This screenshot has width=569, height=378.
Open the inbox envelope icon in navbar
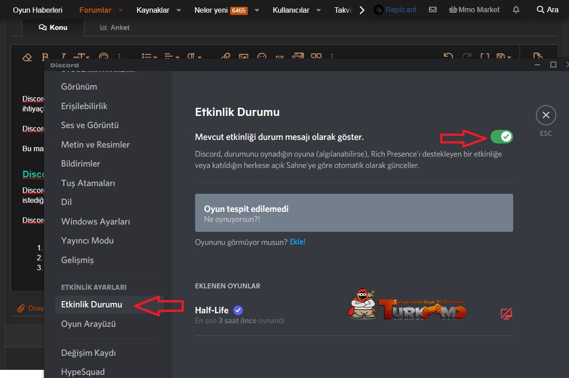coord(433,10)
